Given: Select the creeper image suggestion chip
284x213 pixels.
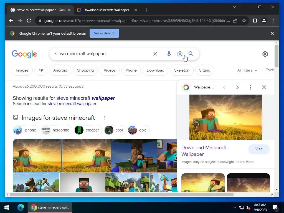Looking at the screenshot, I should click(x=88, y=130).
